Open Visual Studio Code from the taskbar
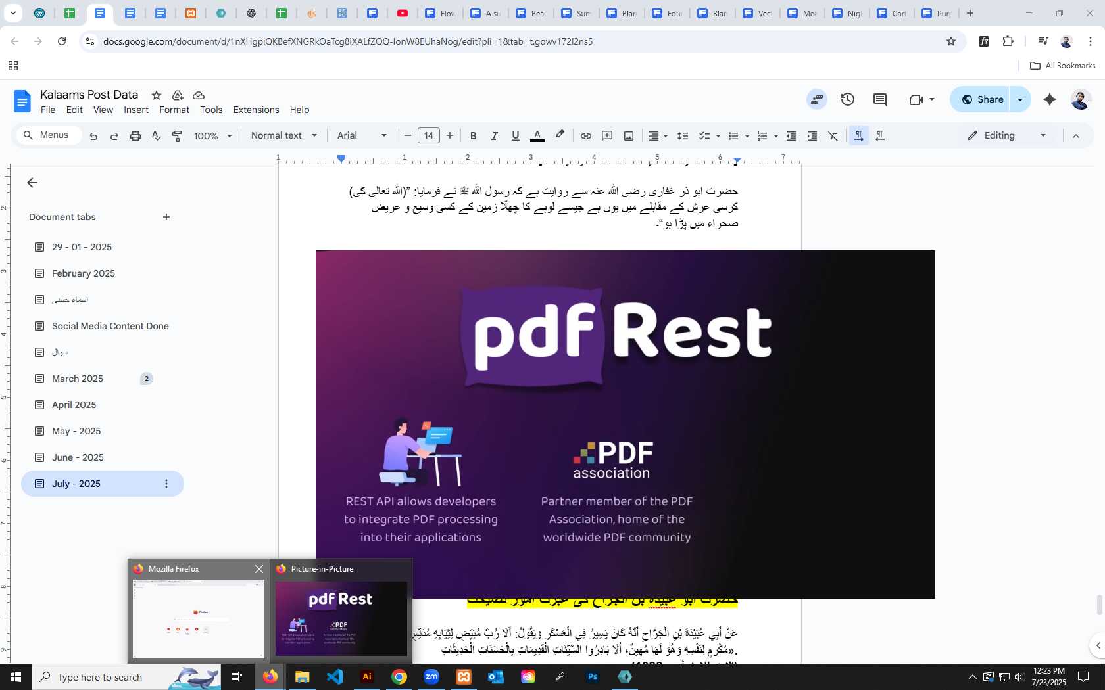Image resolution: width=1105 pixels, height=690 pixels. tap(335, 676)
